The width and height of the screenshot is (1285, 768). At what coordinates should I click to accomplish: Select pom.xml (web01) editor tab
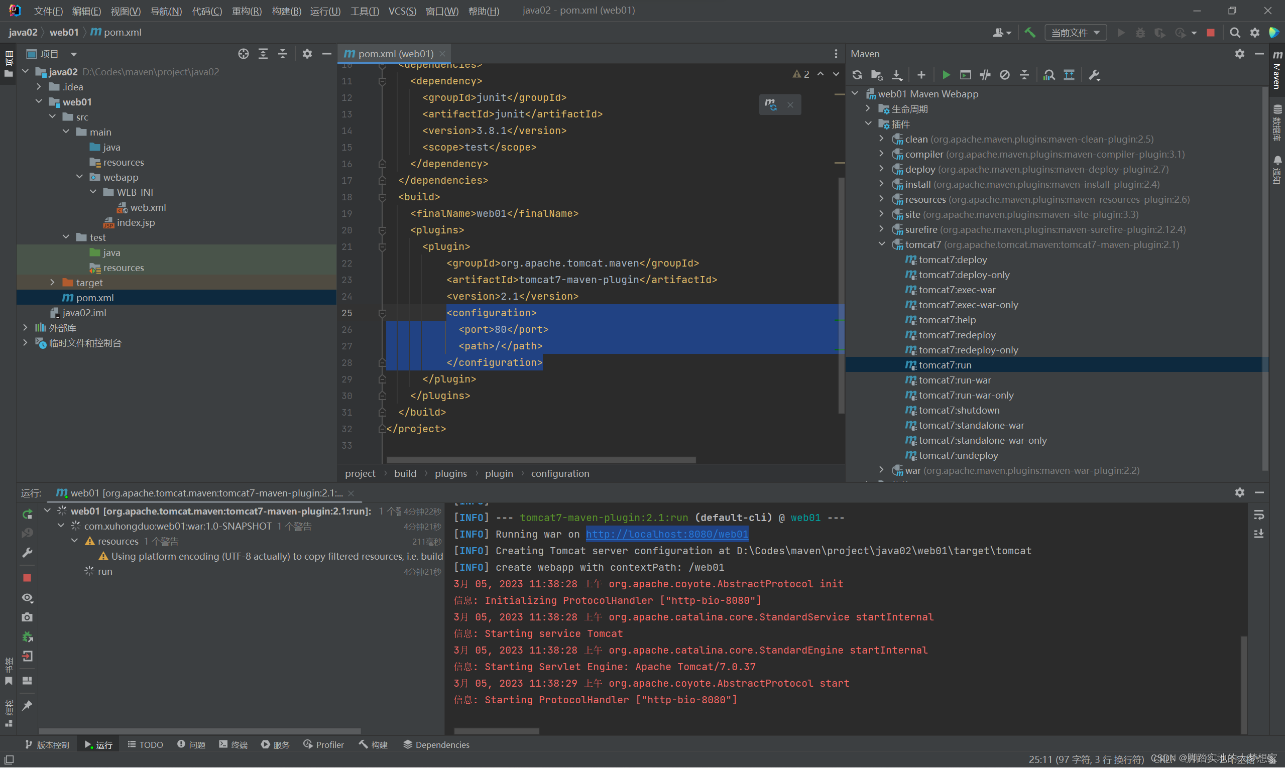[x=395, y=54]
